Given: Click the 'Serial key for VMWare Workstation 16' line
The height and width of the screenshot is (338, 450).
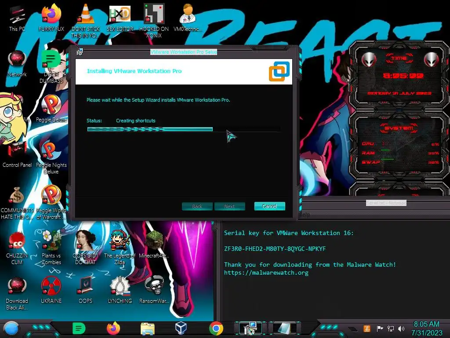Looking at the screenshot, I should point(289,233).
